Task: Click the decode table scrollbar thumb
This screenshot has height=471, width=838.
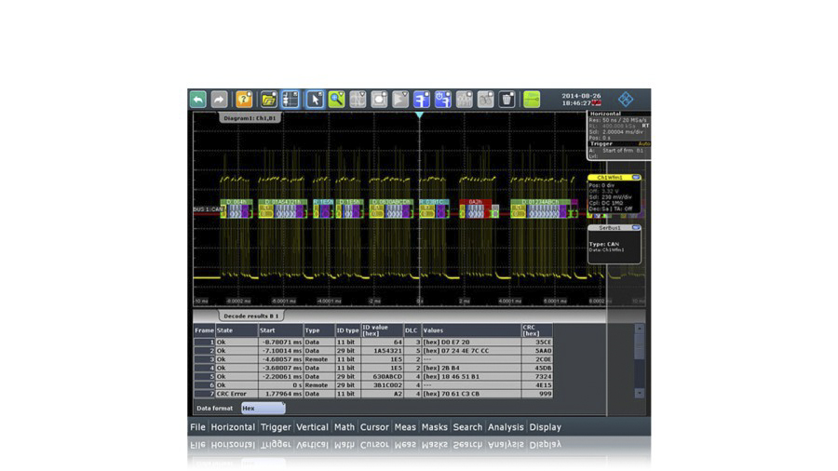Action: pos(639,346)
